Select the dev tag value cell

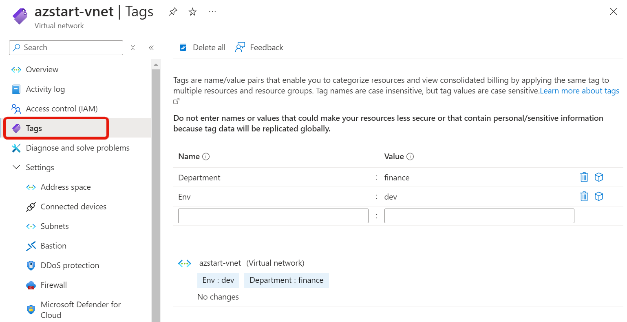click(x=391, y=197)
